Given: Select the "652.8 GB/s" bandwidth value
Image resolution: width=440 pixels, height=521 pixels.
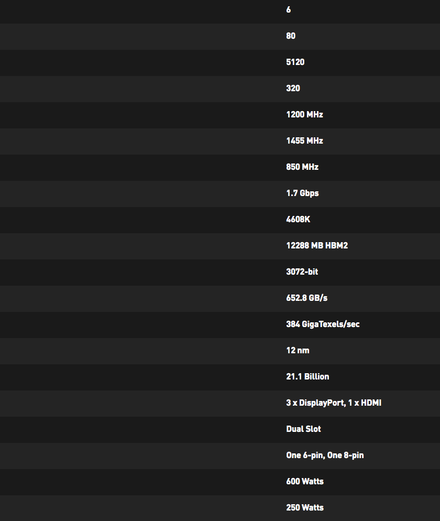Looking at the screenshot, I should [x=307, y=298].
